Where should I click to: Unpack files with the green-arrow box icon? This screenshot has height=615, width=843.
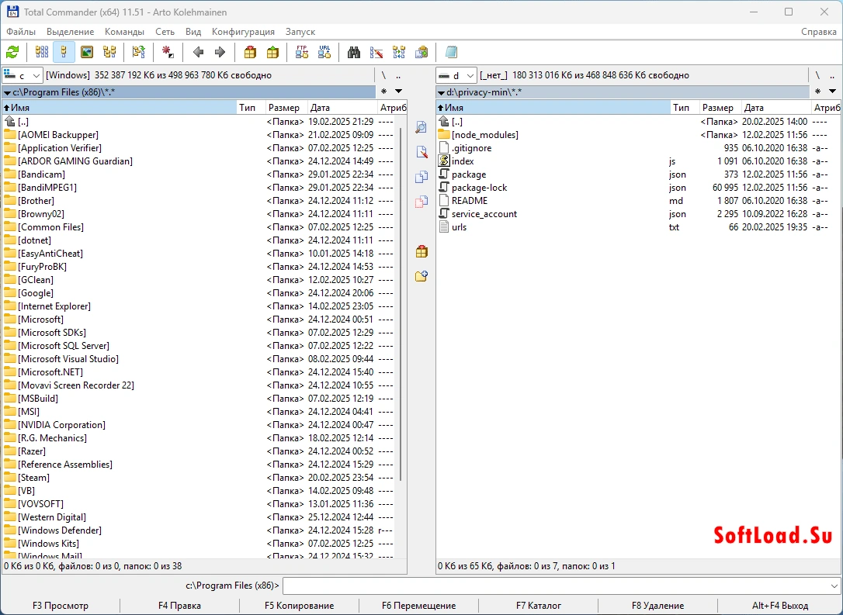(x=272, y=53)
